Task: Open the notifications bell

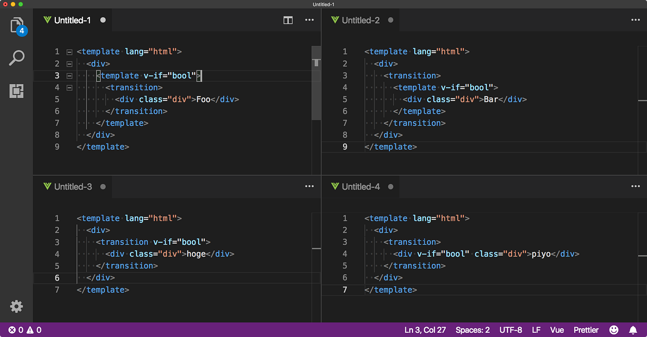Action: (633, 329)
